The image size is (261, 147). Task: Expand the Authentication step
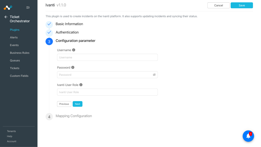tap(67, 32)
